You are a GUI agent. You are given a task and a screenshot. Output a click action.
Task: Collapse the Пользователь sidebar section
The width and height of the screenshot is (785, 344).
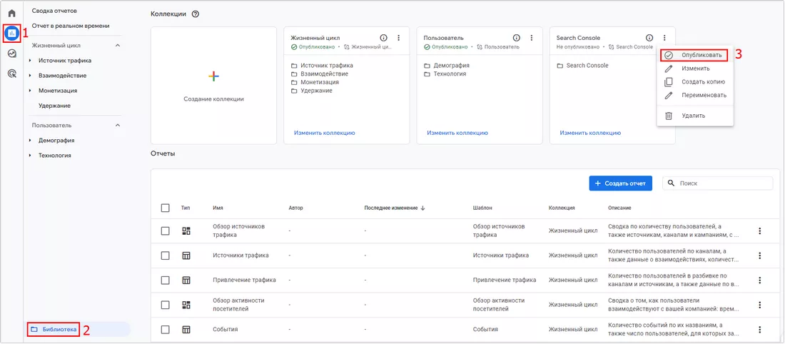click(118, 125)
